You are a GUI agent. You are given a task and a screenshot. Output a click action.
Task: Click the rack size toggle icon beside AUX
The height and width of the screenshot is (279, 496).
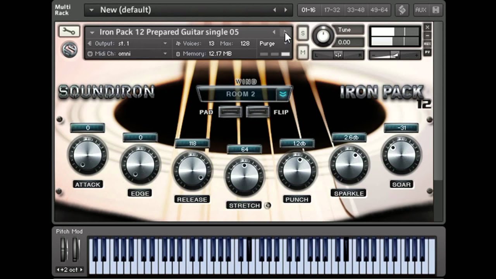pos(436,10)
